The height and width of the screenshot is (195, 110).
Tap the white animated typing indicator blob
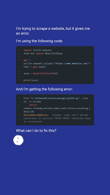18,140
